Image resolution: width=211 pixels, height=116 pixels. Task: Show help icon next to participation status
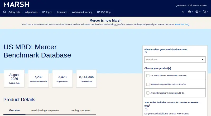point(146,52)
